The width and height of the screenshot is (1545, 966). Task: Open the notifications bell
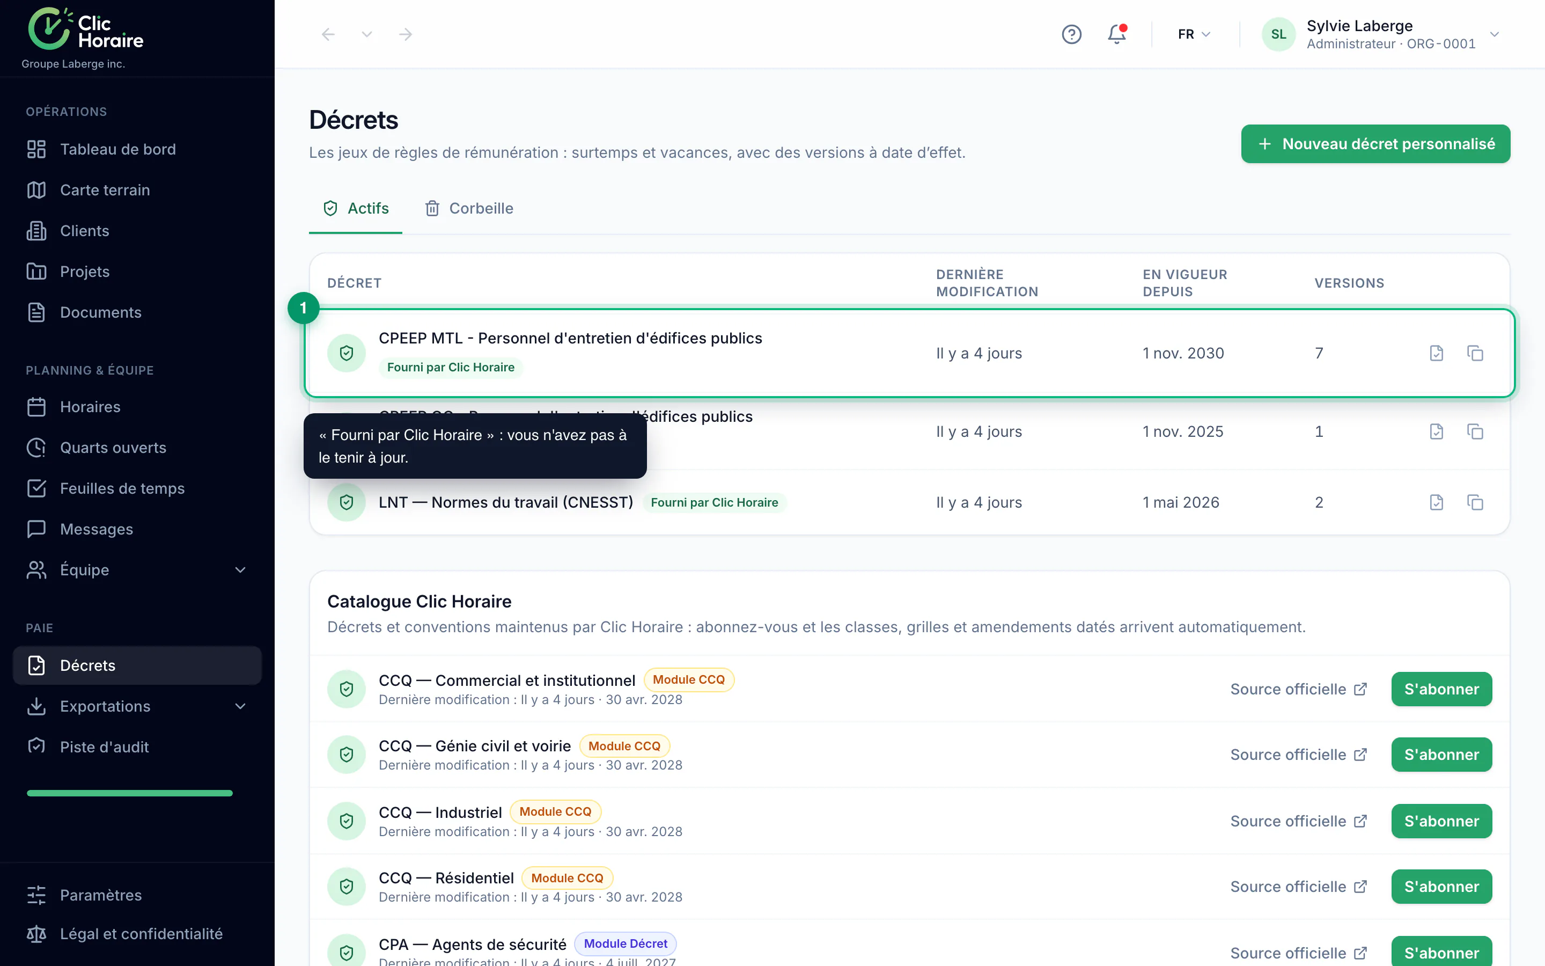point(1116,34)
